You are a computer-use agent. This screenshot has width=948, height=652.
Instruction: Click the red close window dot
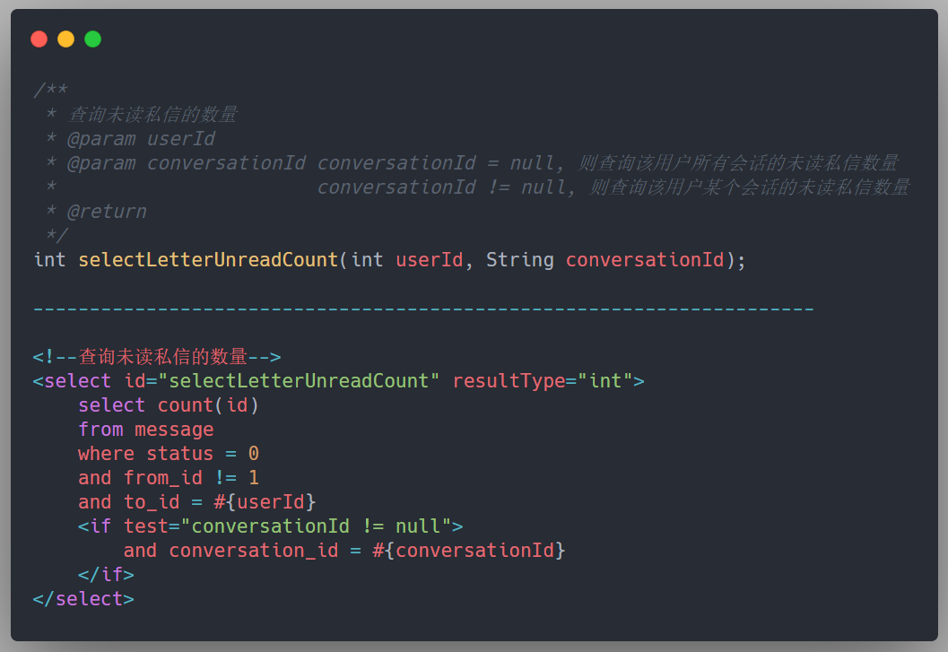(39, 39)
